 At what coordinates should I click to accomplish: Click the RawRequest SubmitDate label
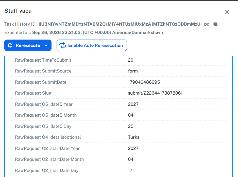(41, 82)
